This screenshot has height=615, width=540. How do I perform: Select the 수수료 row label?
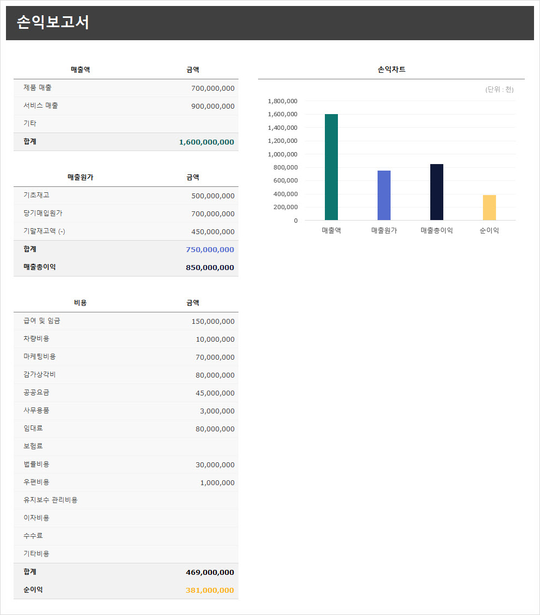click(x=33, y=536)
